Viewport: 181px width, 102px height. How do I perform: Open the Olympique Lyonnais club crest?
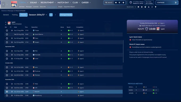pos(14,4)
